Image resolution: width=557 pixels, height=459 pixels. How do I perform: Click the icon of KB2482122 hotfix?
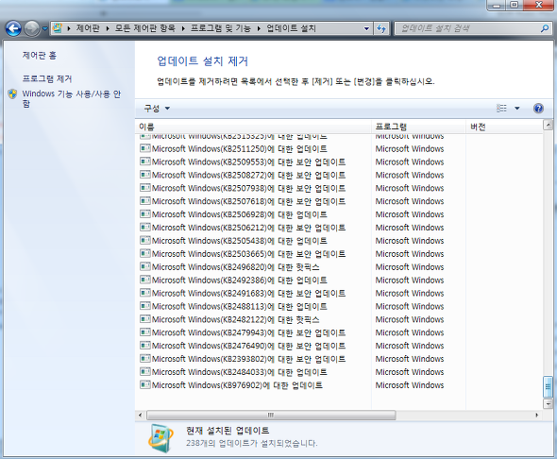coord(145,319)
